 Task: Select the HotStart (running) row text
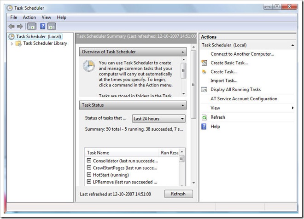coord(111,175)
